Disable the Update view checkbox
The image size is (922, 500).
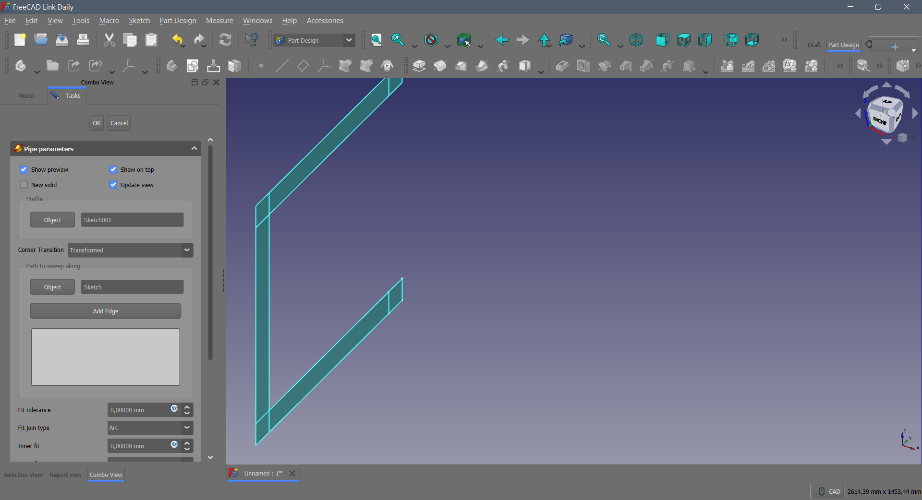[x=113, y=185]
